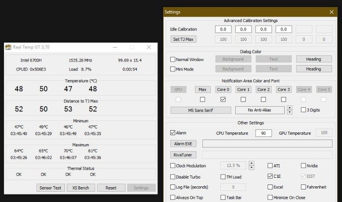
Task: Enable the Normal Window checkbox
Action: click(173, 59)
